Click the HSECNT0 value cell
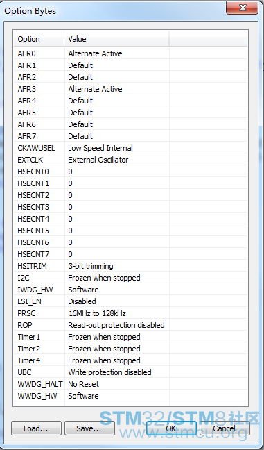Image resolution: width=264 pixels, height=450 pixels. pyautogui.click(x=117, y=172)
